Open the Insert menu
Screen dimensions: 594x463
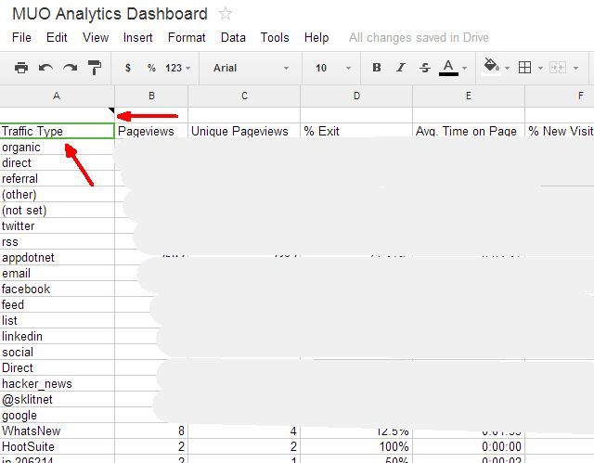[138, 37]
